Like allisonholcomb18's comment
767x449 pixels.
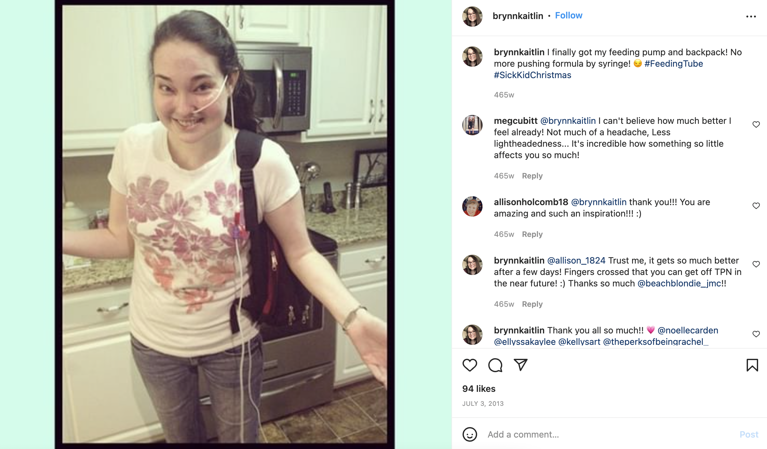756,206
